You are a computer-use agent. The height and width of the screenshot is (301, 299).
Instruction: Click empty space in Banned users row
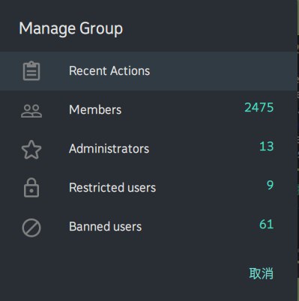[200, 227]
